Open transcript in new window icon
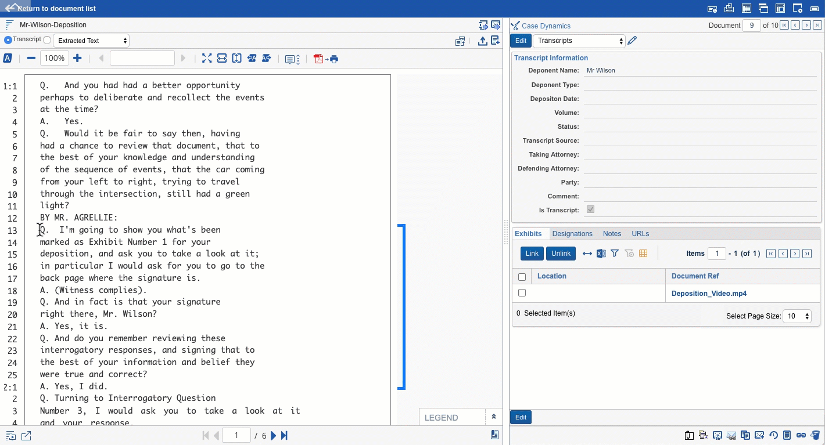This screenshot has height=445, width=825. (27, 436)
